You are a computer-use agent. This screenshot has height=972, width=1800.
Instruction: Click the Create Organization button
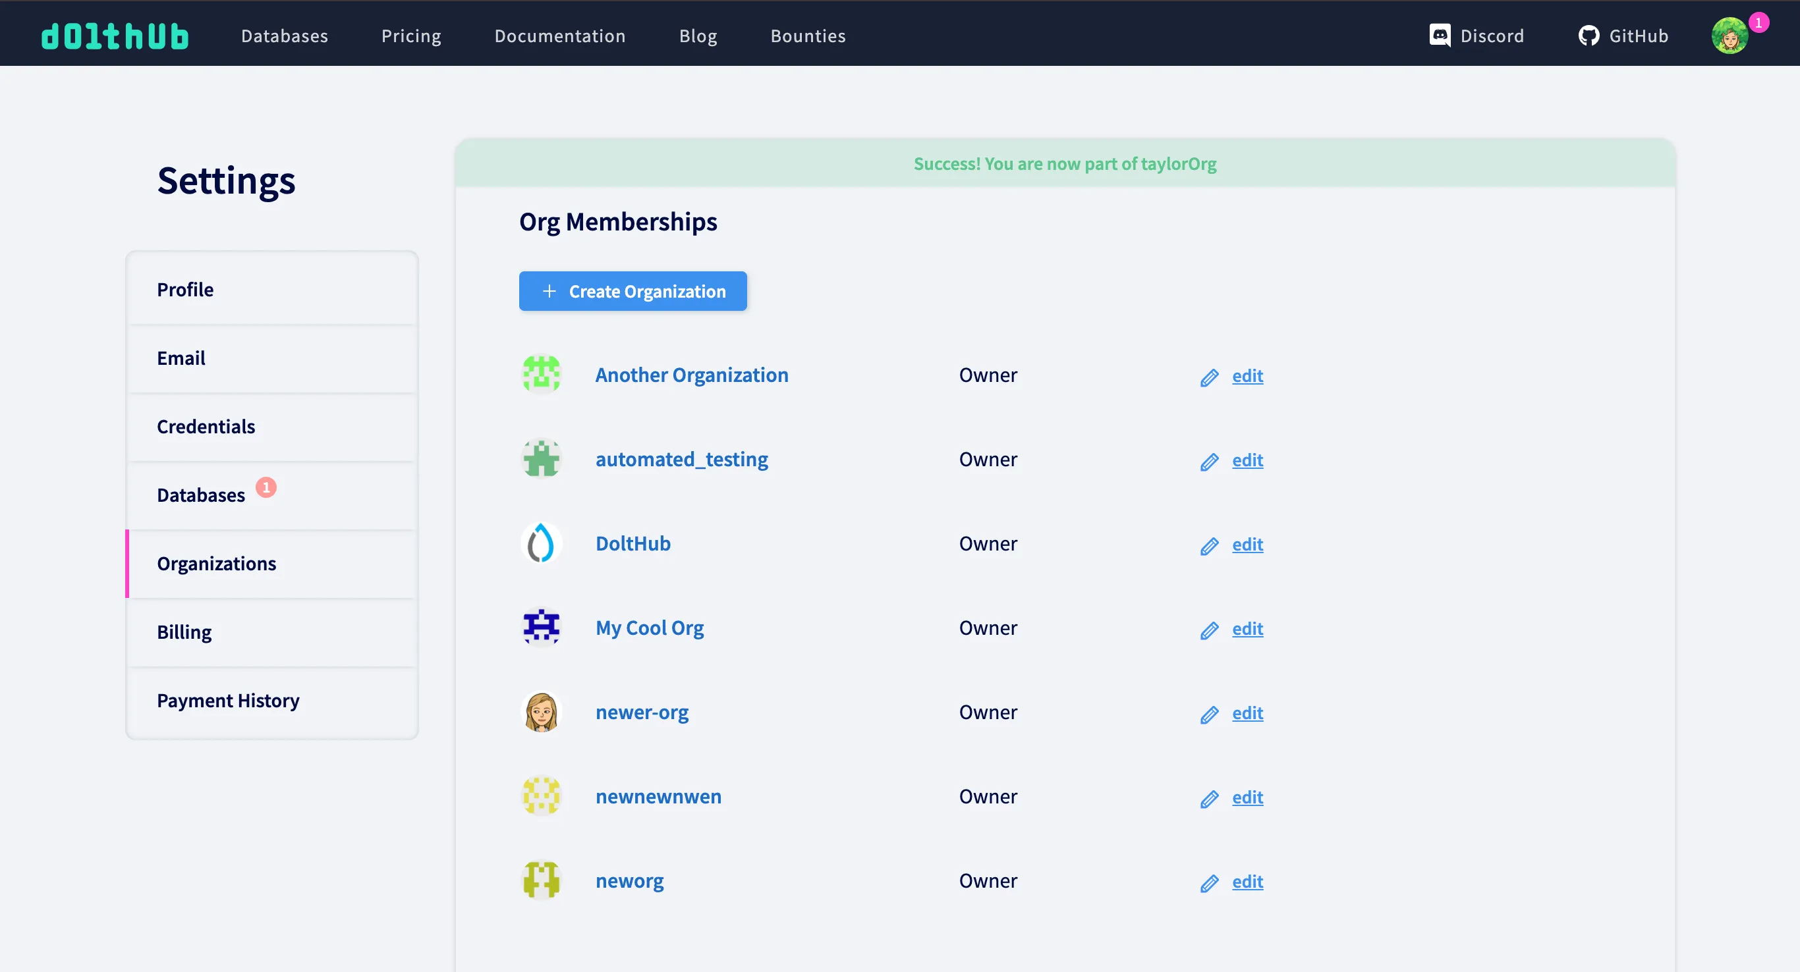633,291
